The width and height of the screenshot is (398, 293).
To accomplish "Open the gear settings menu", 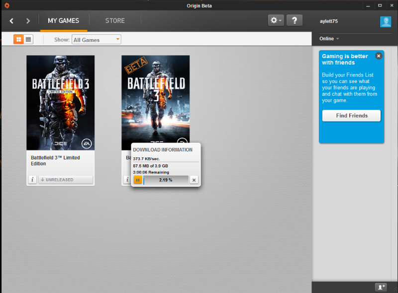I will [x=276, y=20].
